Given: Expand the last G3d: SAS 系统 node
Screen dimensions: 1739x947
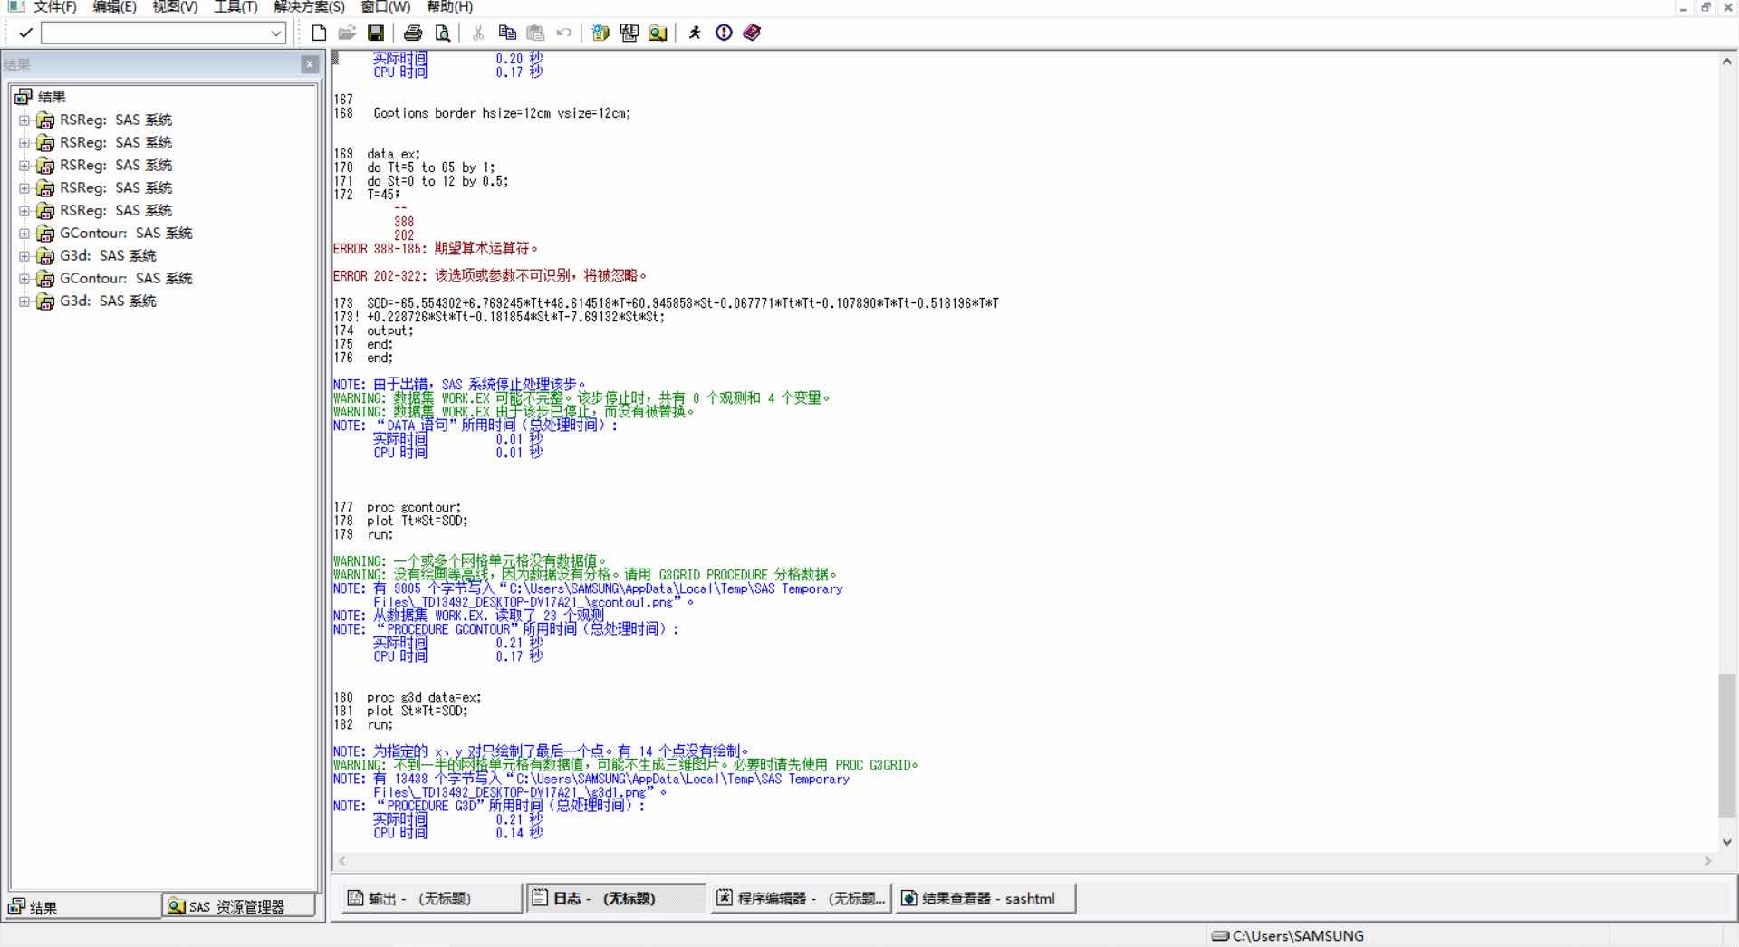Looking at the screenshot, I should click(24, 301).
